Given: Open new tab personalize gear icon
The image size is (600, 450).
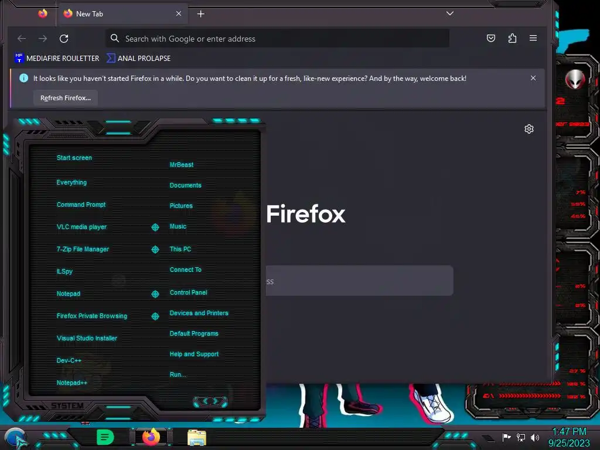Looking at the screenshot, I should 529,129.
